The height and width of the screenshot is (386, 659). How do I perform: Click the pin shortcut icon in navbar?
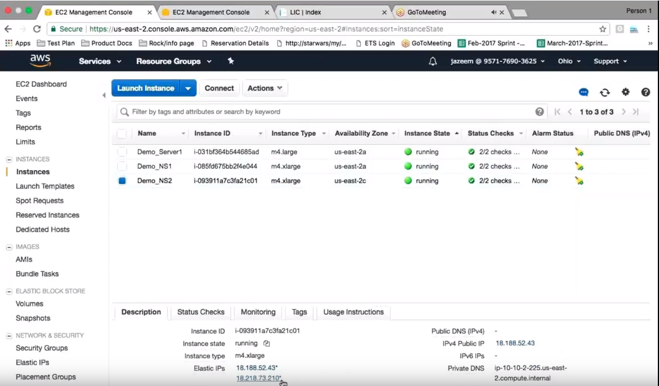coord(231,61)
